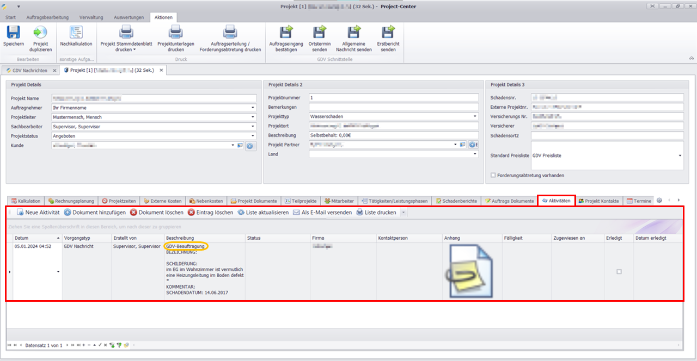Click Auftragseingang bestätigen icon

(x=286, y=33)
